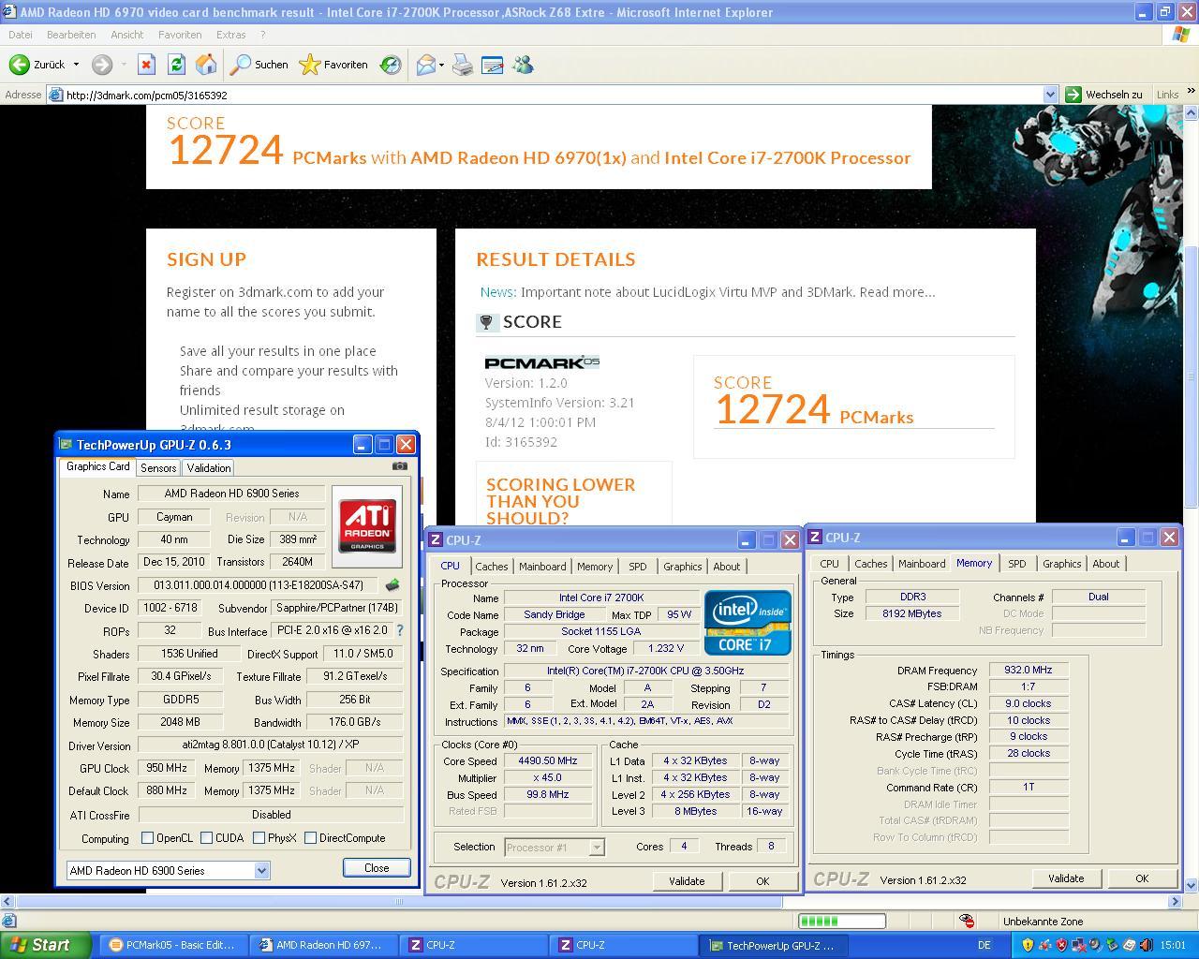Switch to Validation tab in GPU-Z

pos(208,467)
